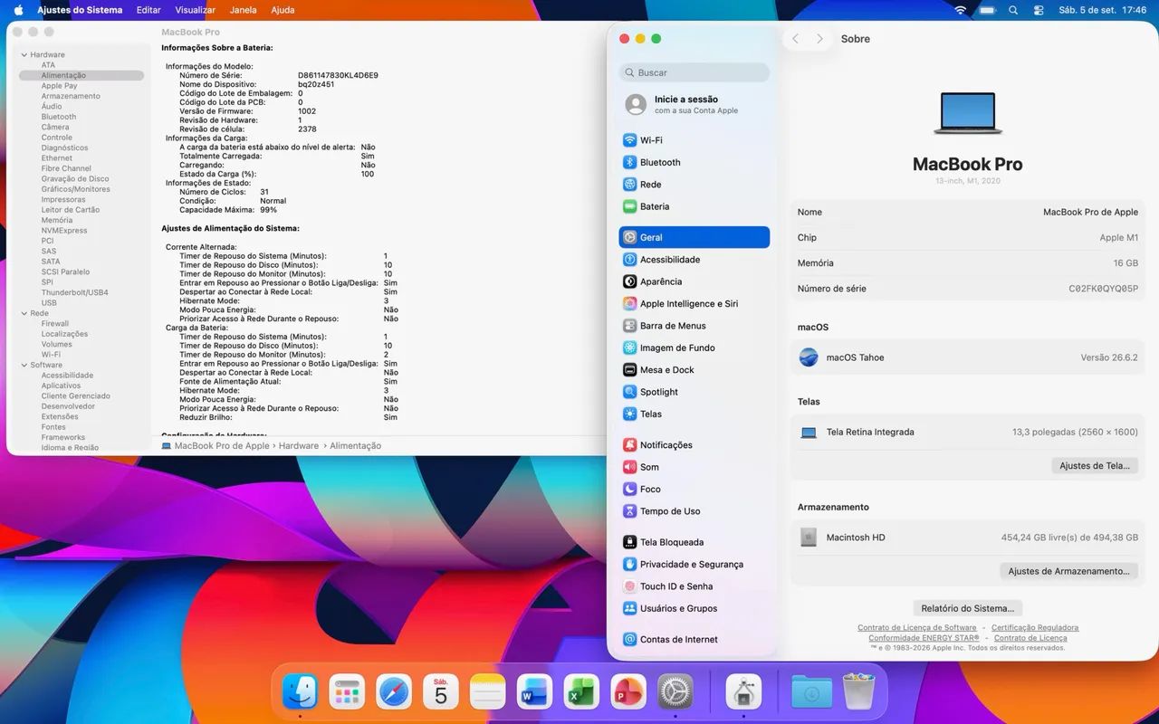Open the Apple menu
The height and width of the screenshot is (724, 1159).
[18, 10]
